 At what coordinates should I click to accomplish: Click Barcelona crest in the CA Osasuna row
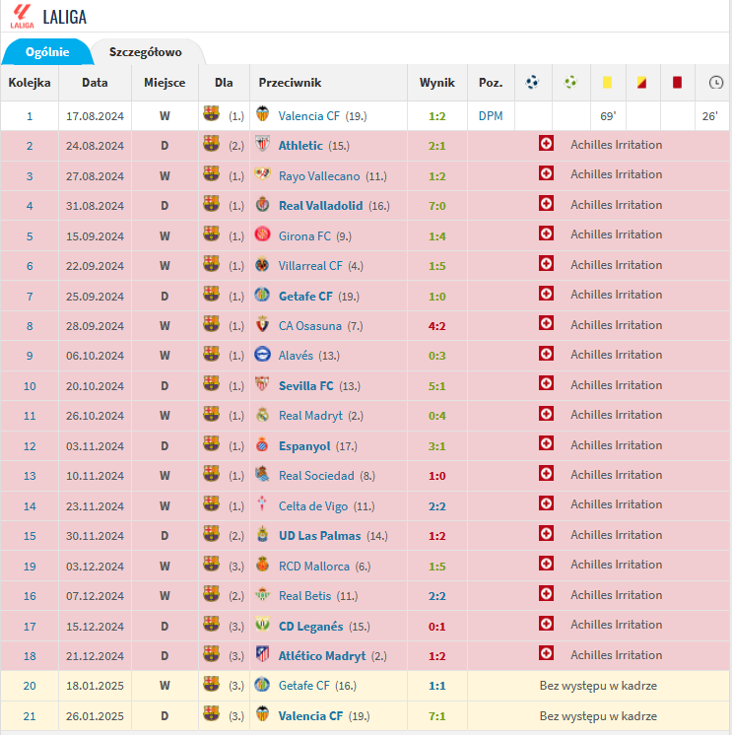click(212, 325)
